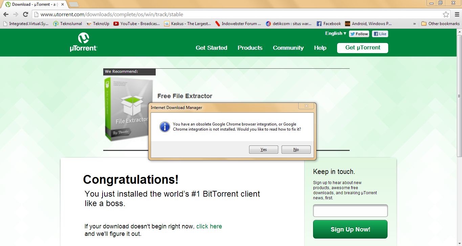Click the Get µTorrent button
Screen dimensions: 462x246
pyautogui.click(x=362, y=48)
